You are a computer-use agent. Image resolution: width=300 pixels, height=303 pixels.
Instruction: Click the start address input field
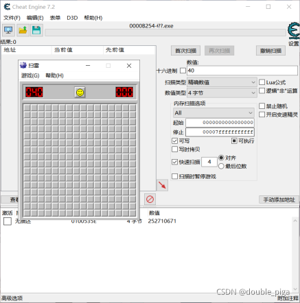(220, 123)
